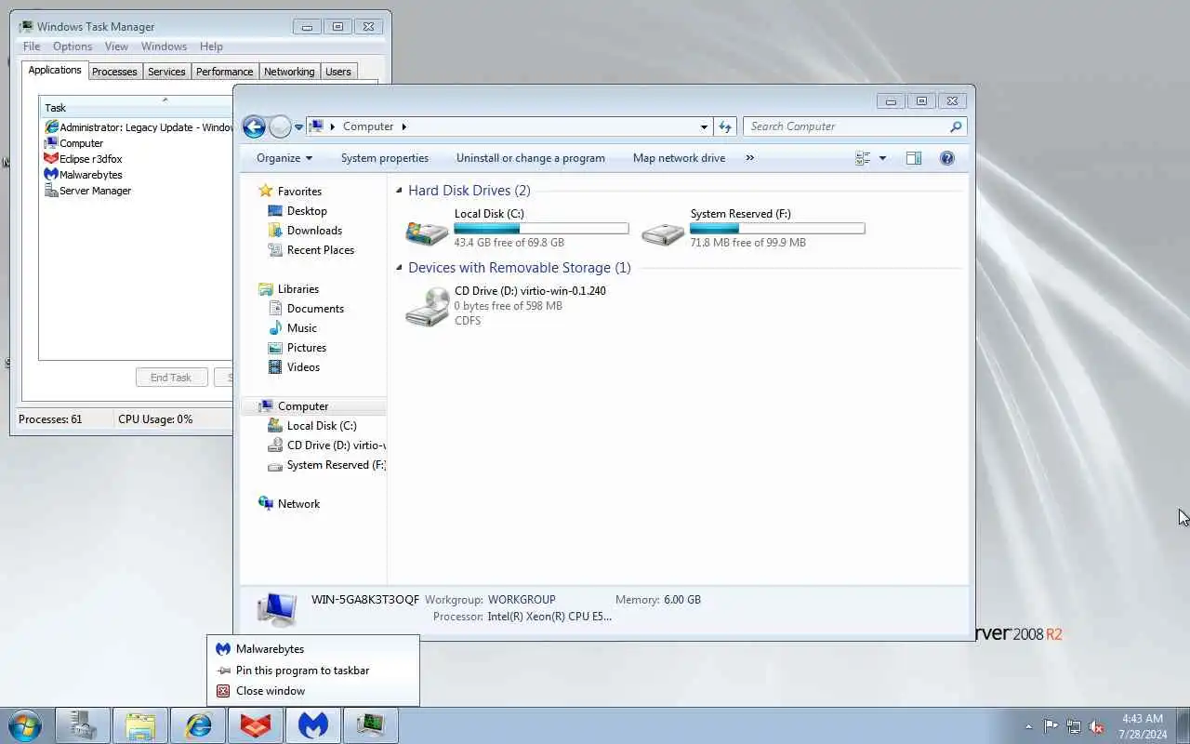Click Uninstall or change a program
The image size is (1190, 744).
(x=531, y=158)
